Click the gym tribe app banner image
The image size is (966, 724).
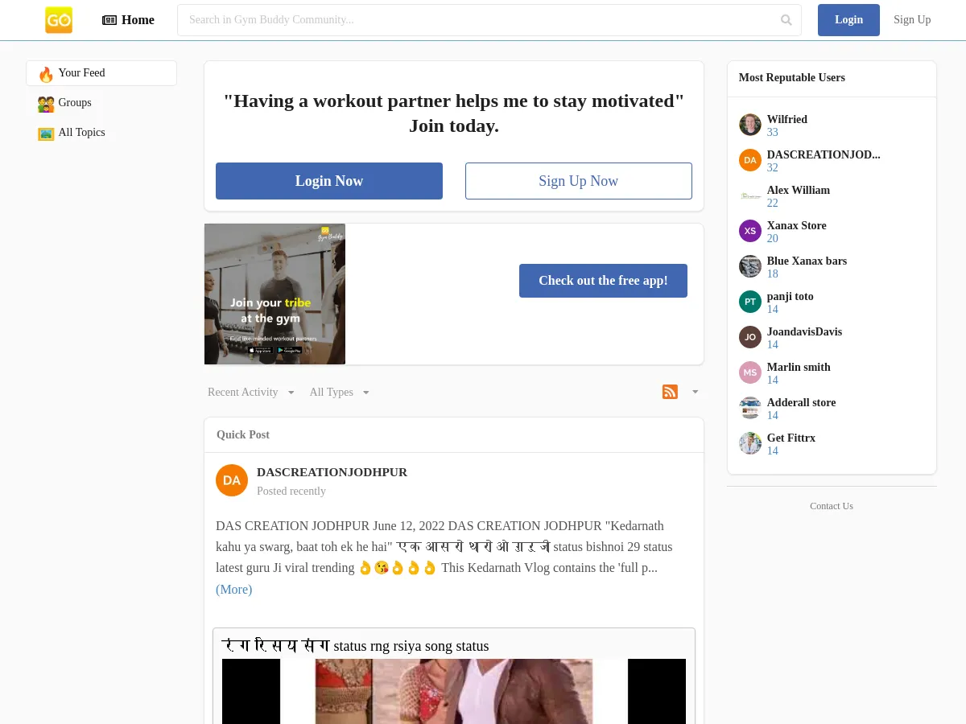click(275, 294)
